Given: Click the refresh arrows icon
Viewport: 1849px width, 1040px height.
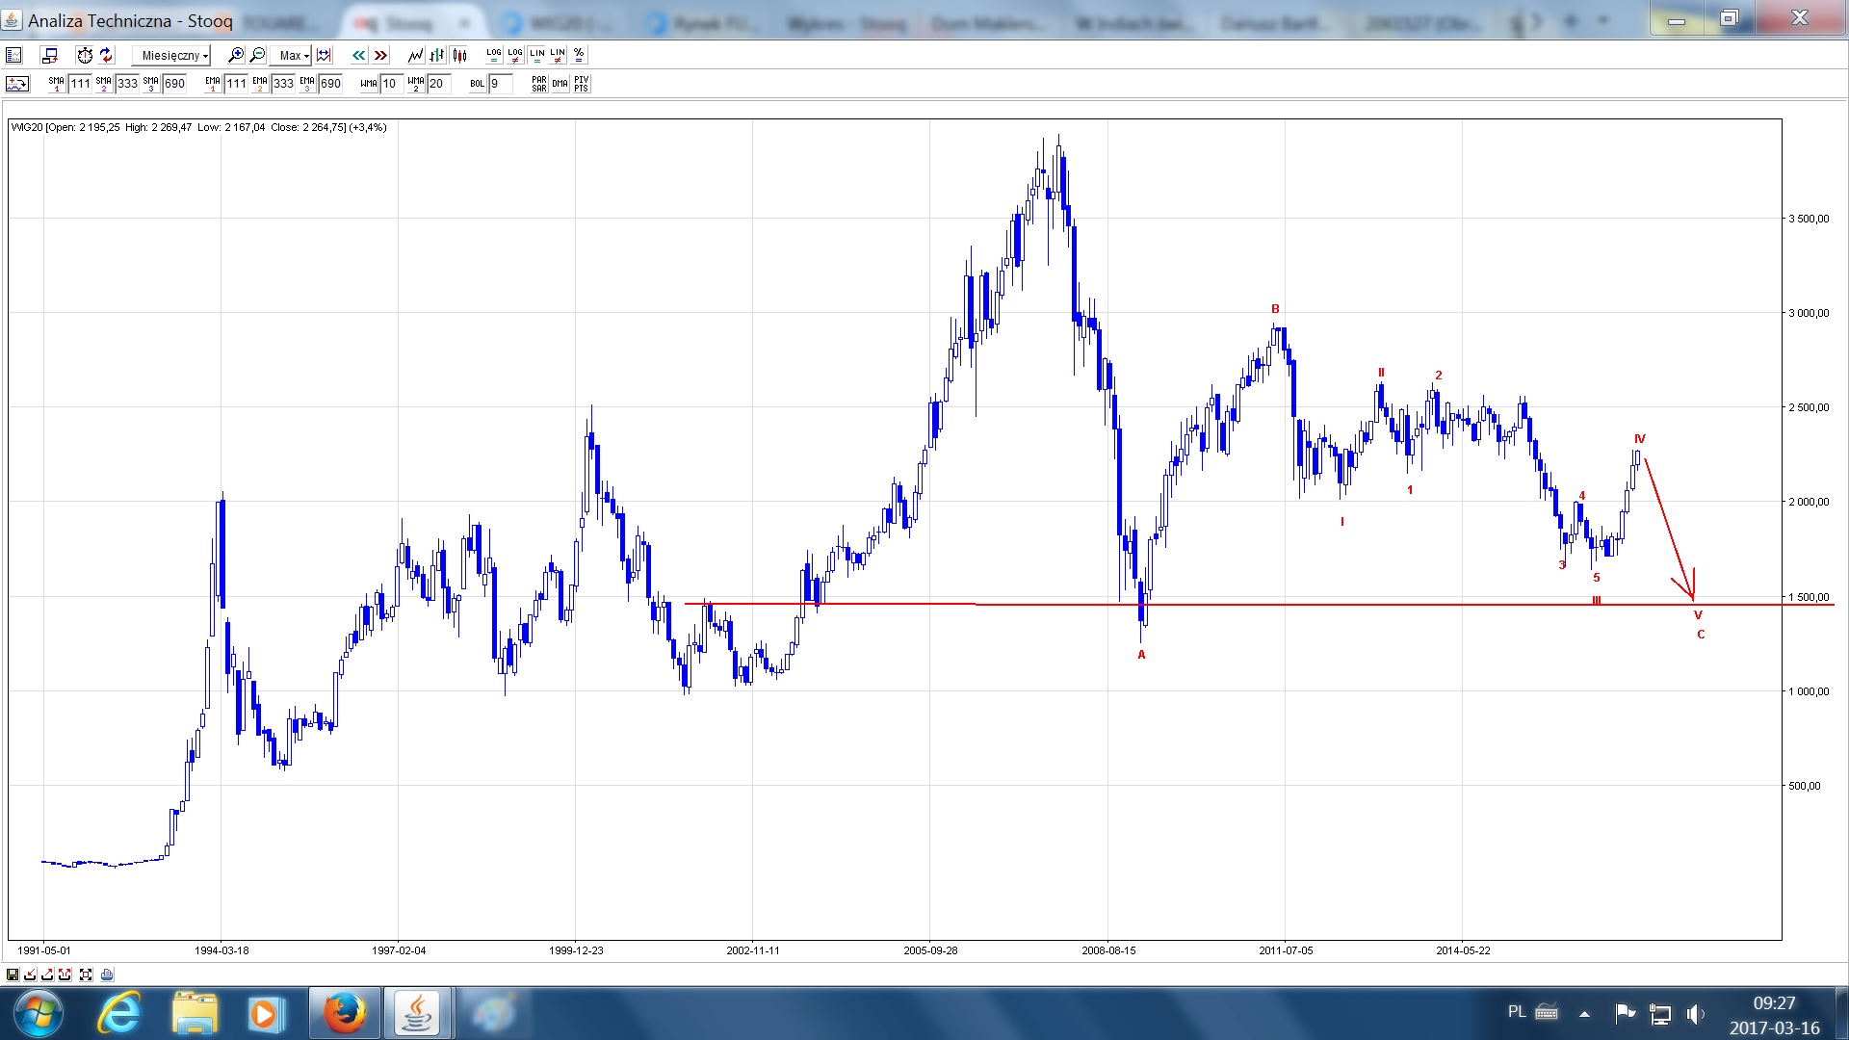Looking at the screenshot, I should point(106,56).
